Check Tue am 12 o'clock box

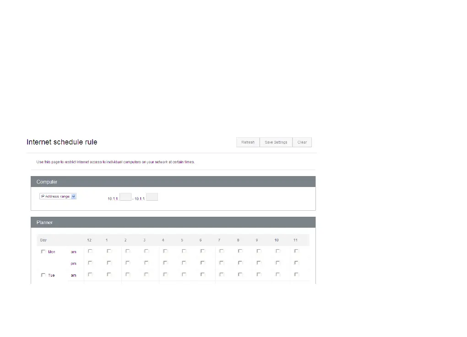click(x=90, y=274)
